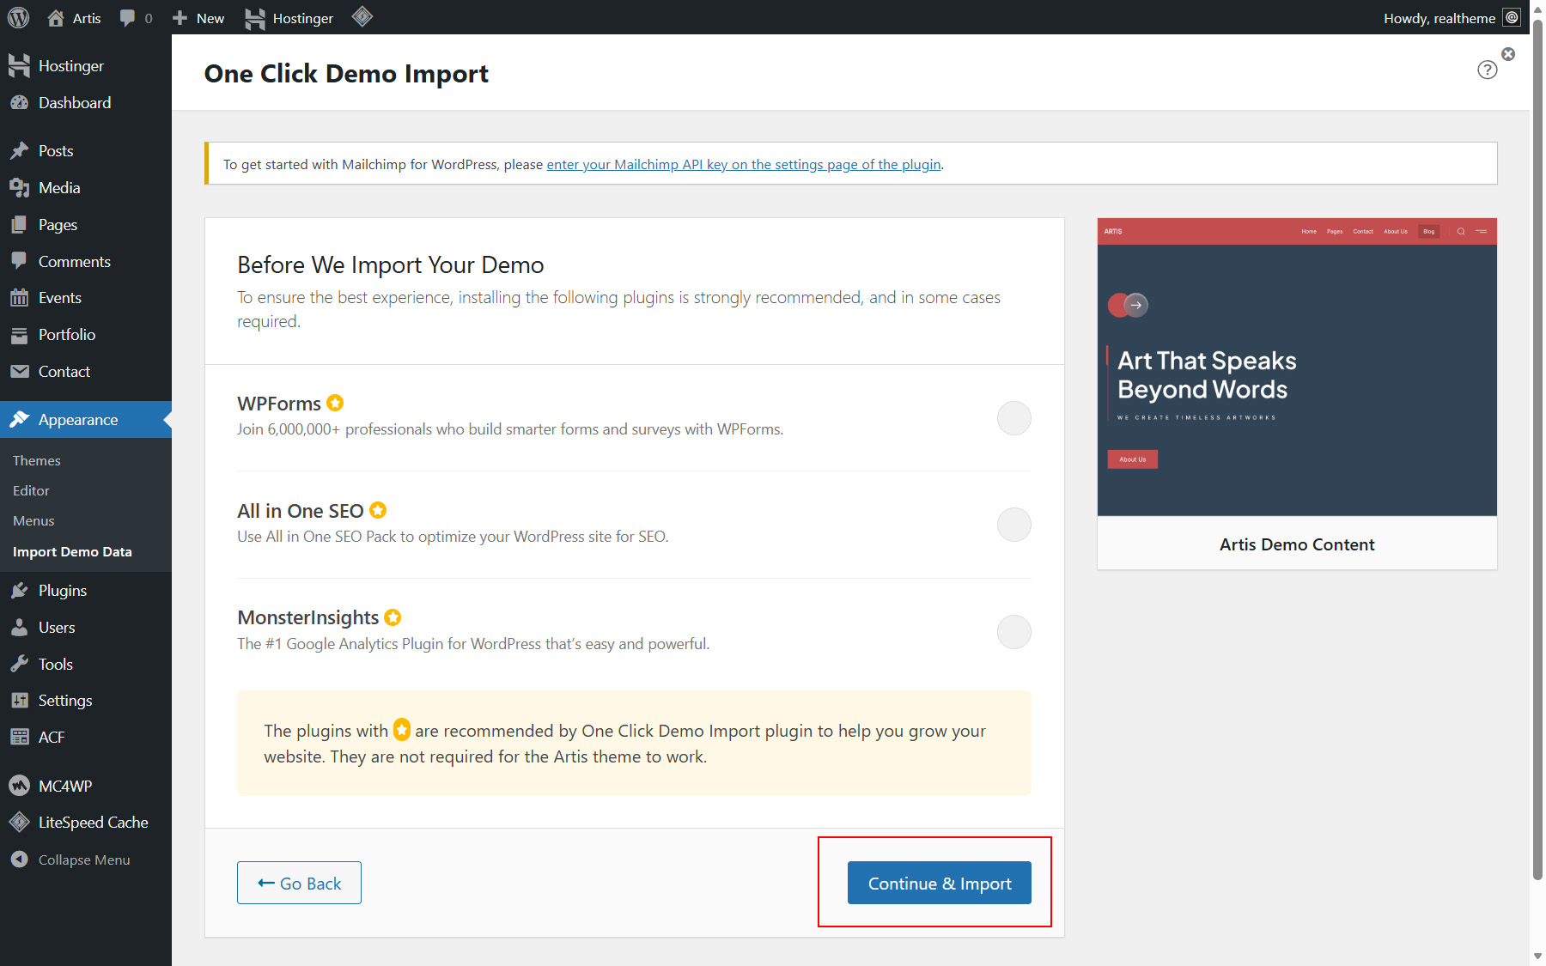
Task: Follow the Mailchimp API key settings link
Action: (x=744, y=165)
